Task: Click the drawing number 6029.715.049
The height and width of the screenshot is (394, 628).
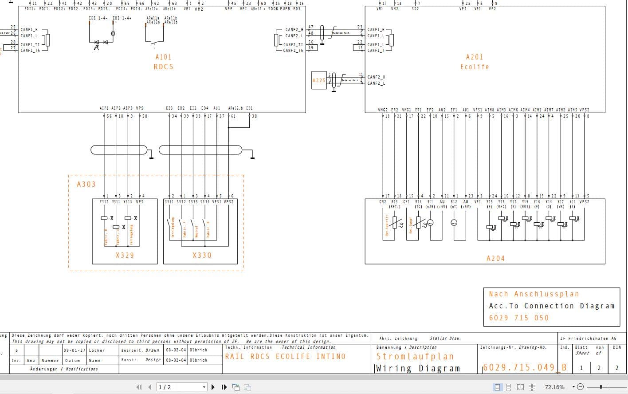Action: pos(518,367)
